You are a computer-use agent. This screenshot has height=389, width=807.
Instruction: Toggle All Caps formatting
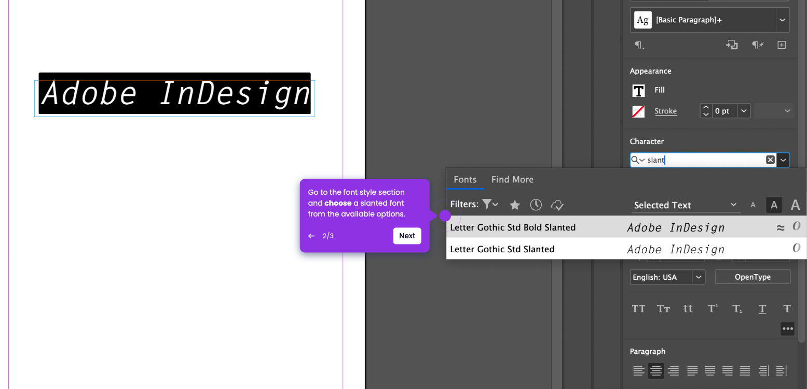638,309
